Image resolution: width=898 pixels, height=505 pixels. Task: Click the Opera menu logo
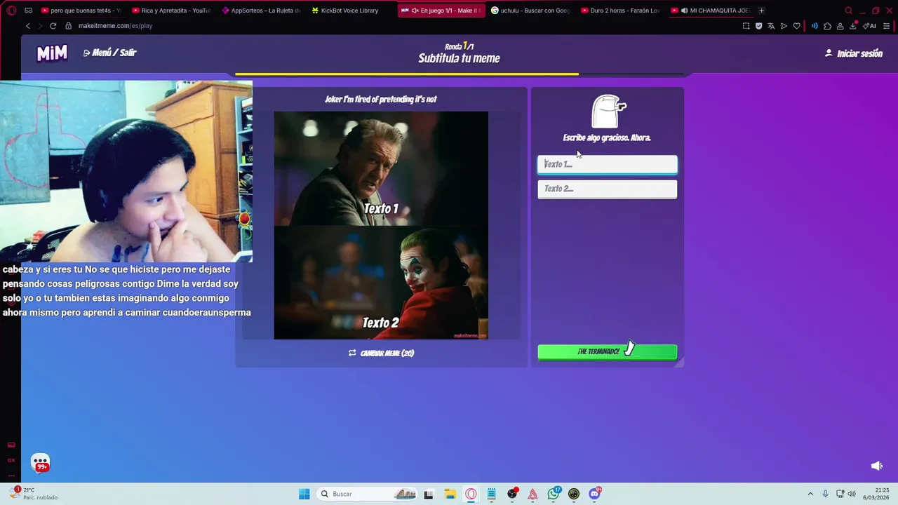pos(11,11)
